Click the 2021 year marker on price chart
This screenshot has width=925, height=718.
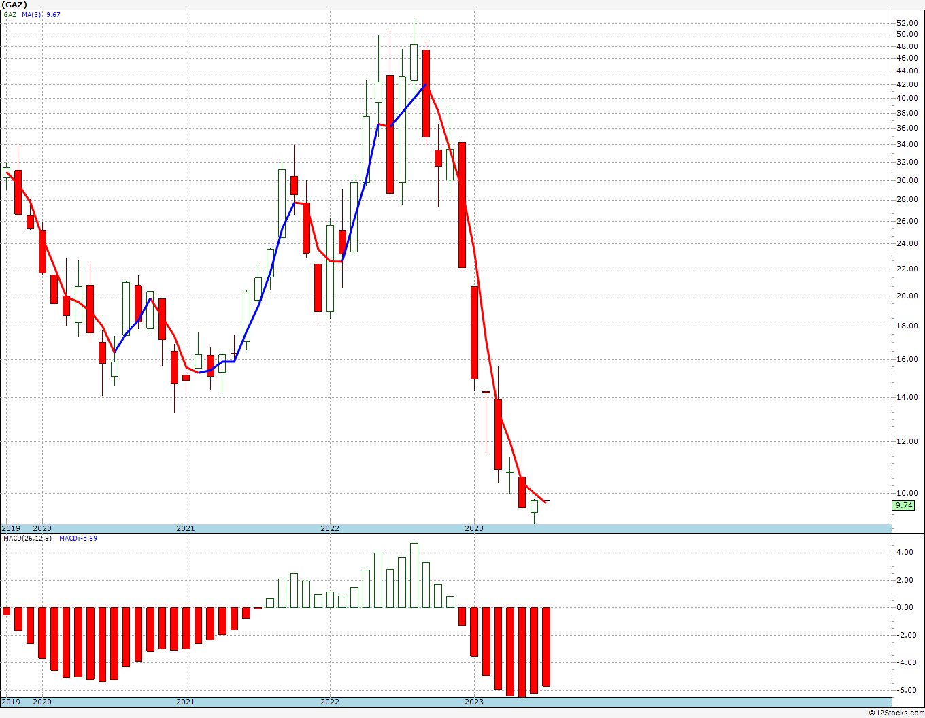pyautogui.click(x=186, y=528)
